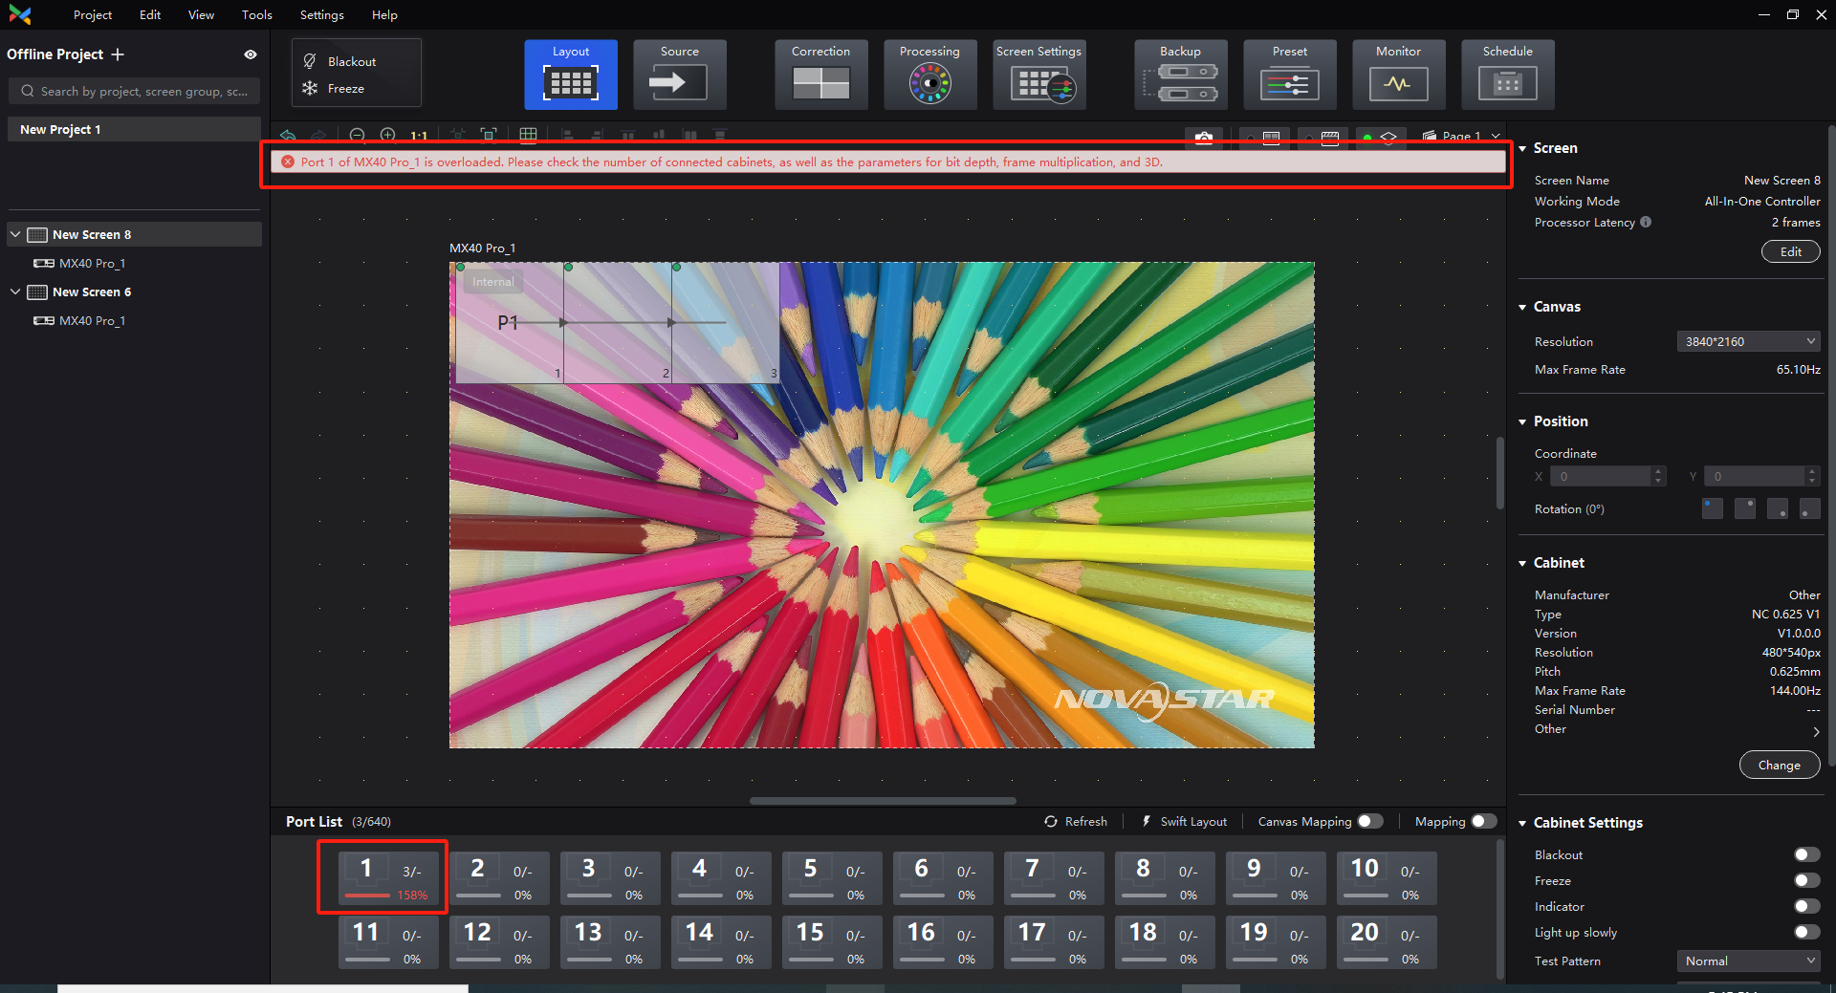Toggle the Mapping switch

point(1484,821)
